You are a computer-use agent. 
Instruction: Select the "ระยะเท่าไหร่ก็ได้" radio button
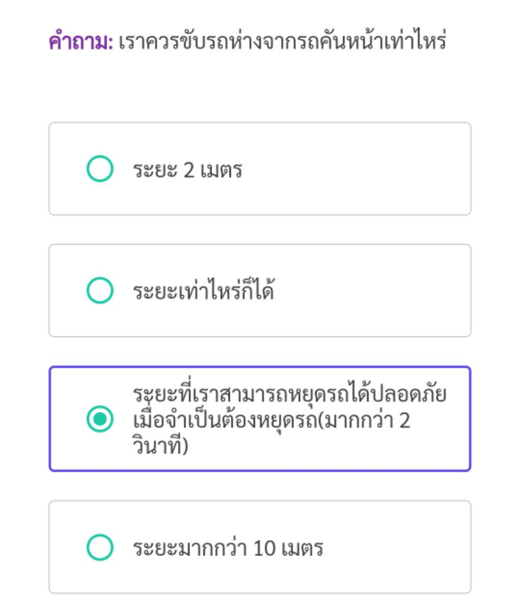tap(100, 290)
